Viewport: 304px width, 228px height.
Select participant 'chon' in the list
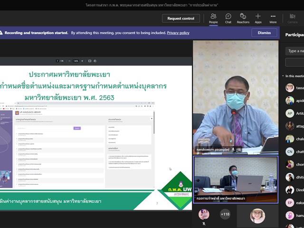click(294, 164)
